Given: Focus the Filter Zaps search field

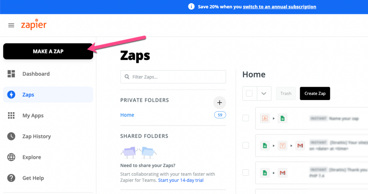Looking at the screenshot, I should (x=173, y=77).
